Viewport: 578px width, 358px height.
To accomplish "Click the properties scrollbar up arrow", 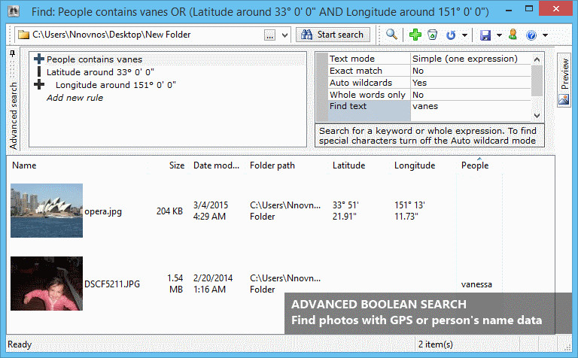I will [537, 59].
